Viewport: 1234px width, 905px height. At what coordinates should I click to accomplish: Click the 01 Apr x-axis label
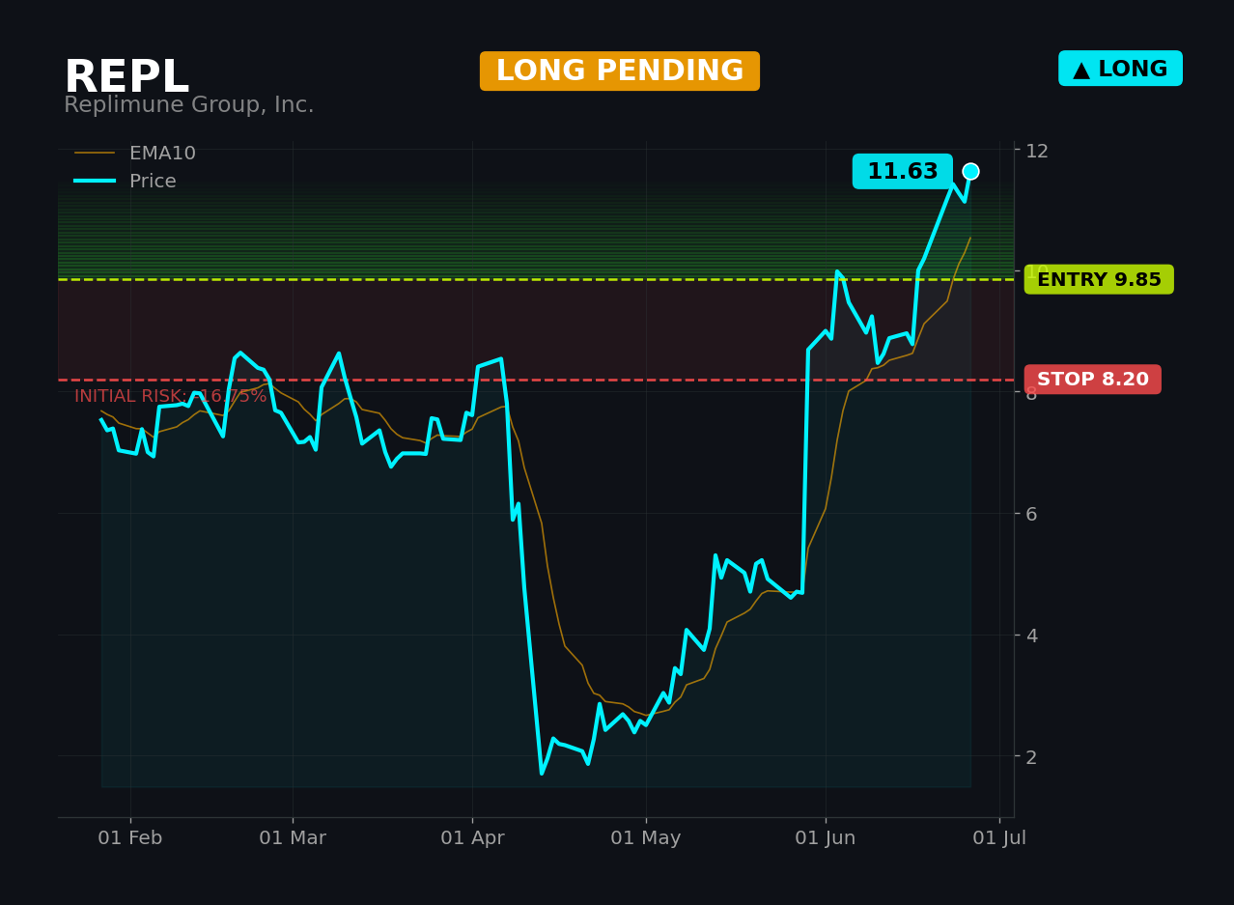472,838
